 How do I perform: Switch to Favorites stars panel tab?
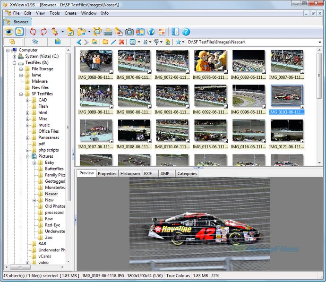(35, 42)
